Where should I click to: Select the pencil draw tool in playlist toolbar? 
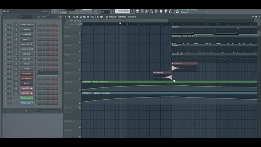coord(74,17)
